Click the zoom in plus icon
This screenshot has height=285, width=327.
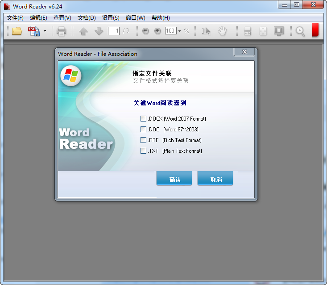point(157,31)
